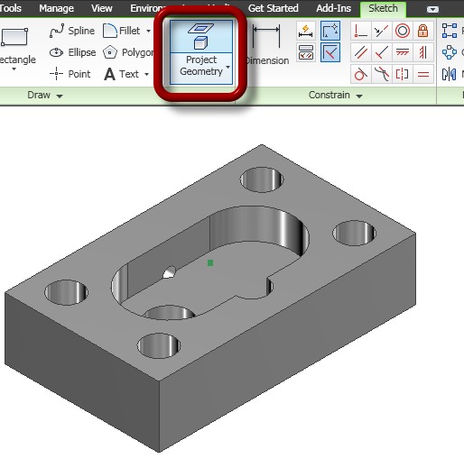Image resolution: width=464 pixels, height=459 pixels.
Task: Apply the Collinear constraint
Action: click(x=382, y=31)
